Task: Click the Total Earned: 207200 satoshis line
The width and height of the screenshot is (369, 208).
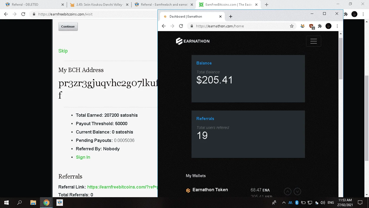Action: [107, 115]
